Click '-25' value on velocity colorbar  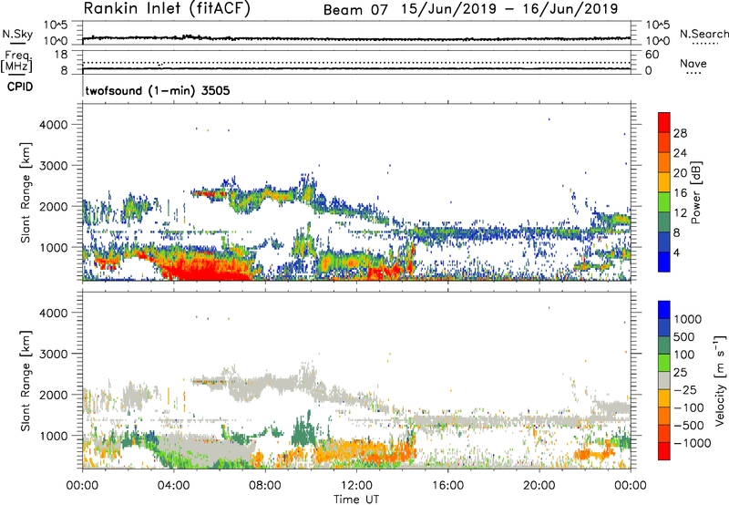(685, 390)
